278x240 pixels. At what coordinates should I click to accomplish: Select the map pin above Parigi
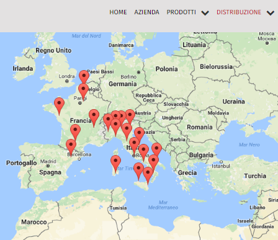click(x=83, y=92)
